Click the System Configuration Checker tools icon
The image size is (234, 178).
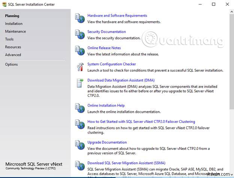coord(80,67)
